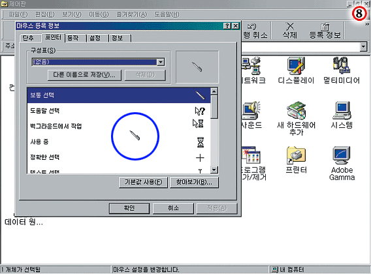
Task: Select the 도움말 선택 pointer row
Action: click(x=118, y=111)
